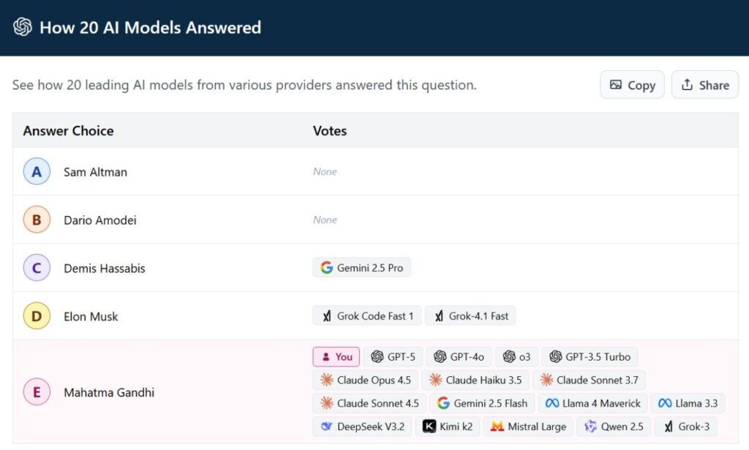Select the Grok-4.1 Fast chip
Image resolution: width=749 pixels, height=450 pixels.
470,315
